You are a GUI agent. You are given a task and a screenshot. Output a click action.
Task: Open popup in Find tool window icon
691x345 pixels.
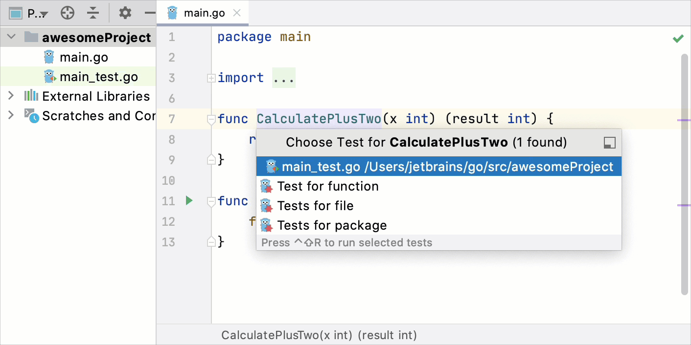click(609, 143)
